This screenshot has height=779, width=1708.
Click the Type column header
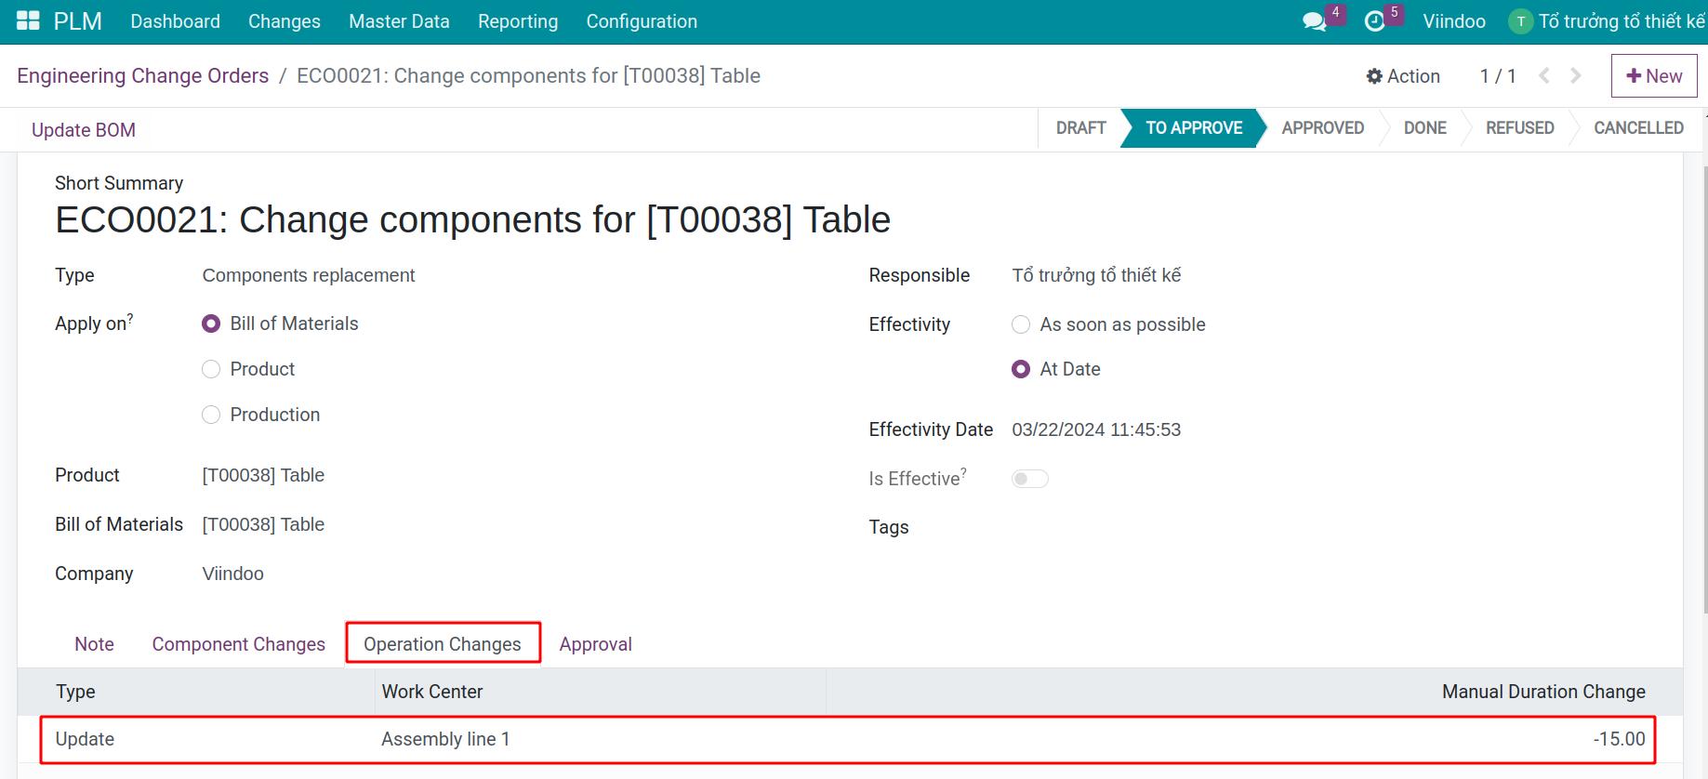pos(75,692)
